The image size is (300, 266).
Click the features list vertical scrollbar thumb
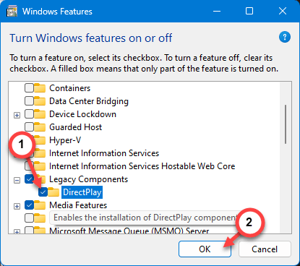point(286,124)
